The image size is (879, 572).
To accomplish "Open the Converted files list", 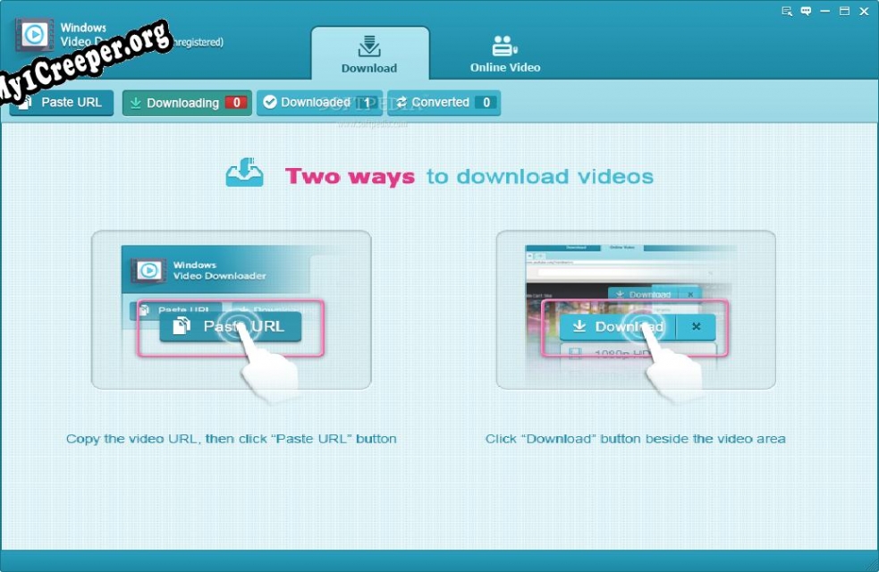I will click(440, 103).
